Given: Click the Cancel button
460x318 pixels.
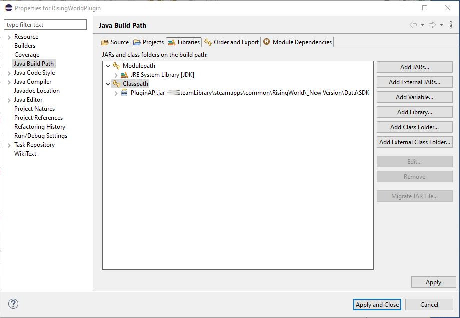Looking at the screenshot, I should pyautogui.click(x=429, y=305).
